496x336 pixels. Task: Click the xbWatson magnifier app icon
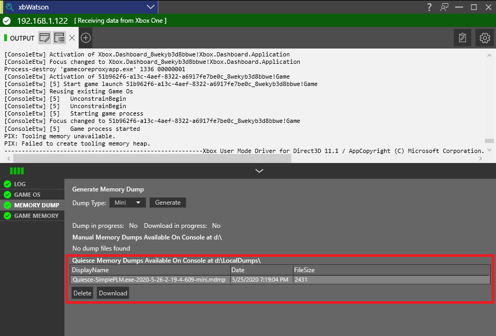click(x=10, y=7)
